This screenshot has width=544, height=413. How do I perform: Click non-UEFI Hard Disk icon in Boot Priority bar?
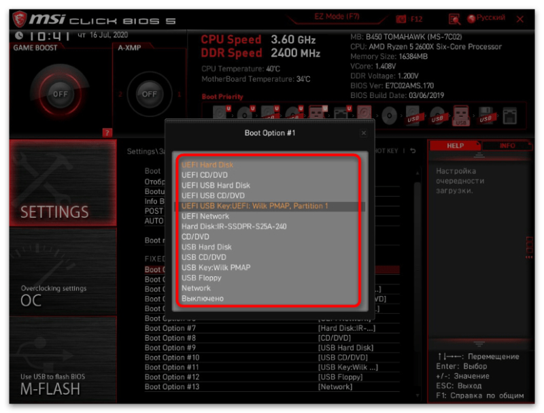coord(364,113)
